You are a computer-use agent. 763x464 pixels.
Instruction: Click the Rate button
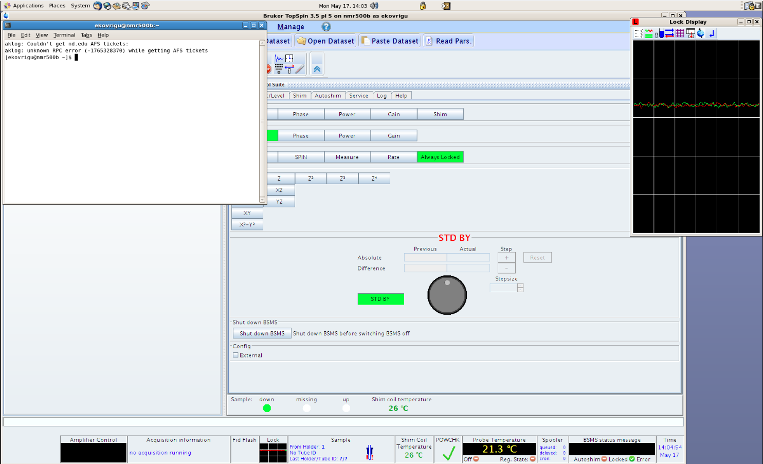(x=393, y=157)
